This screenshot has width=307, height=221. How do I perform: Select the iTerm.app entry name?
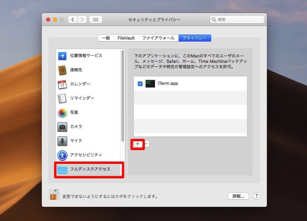[168, 83]
